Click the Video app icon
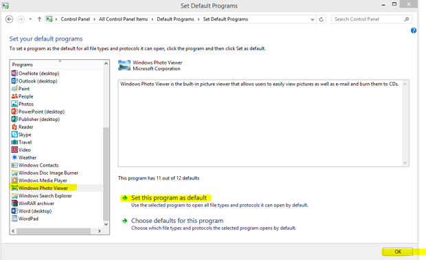Screen dimensions: 426x260 (14, 150)
